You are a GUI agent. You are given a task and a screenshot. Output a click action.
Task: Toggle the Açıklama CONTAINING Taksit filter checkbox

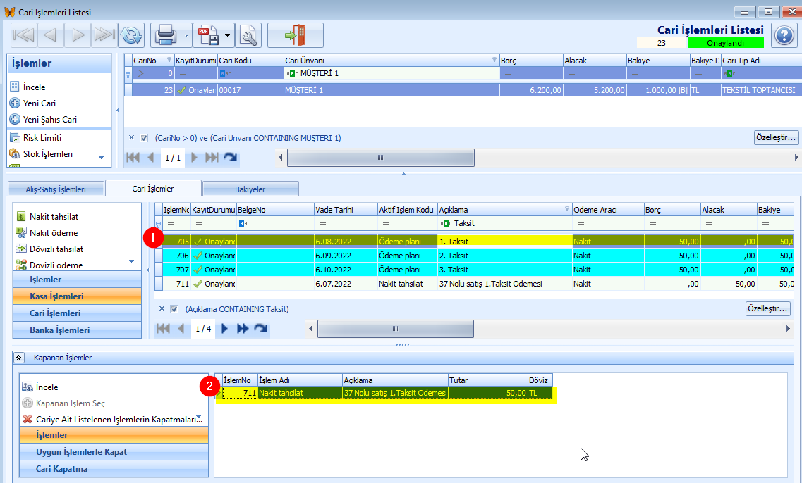pos(174,309)
